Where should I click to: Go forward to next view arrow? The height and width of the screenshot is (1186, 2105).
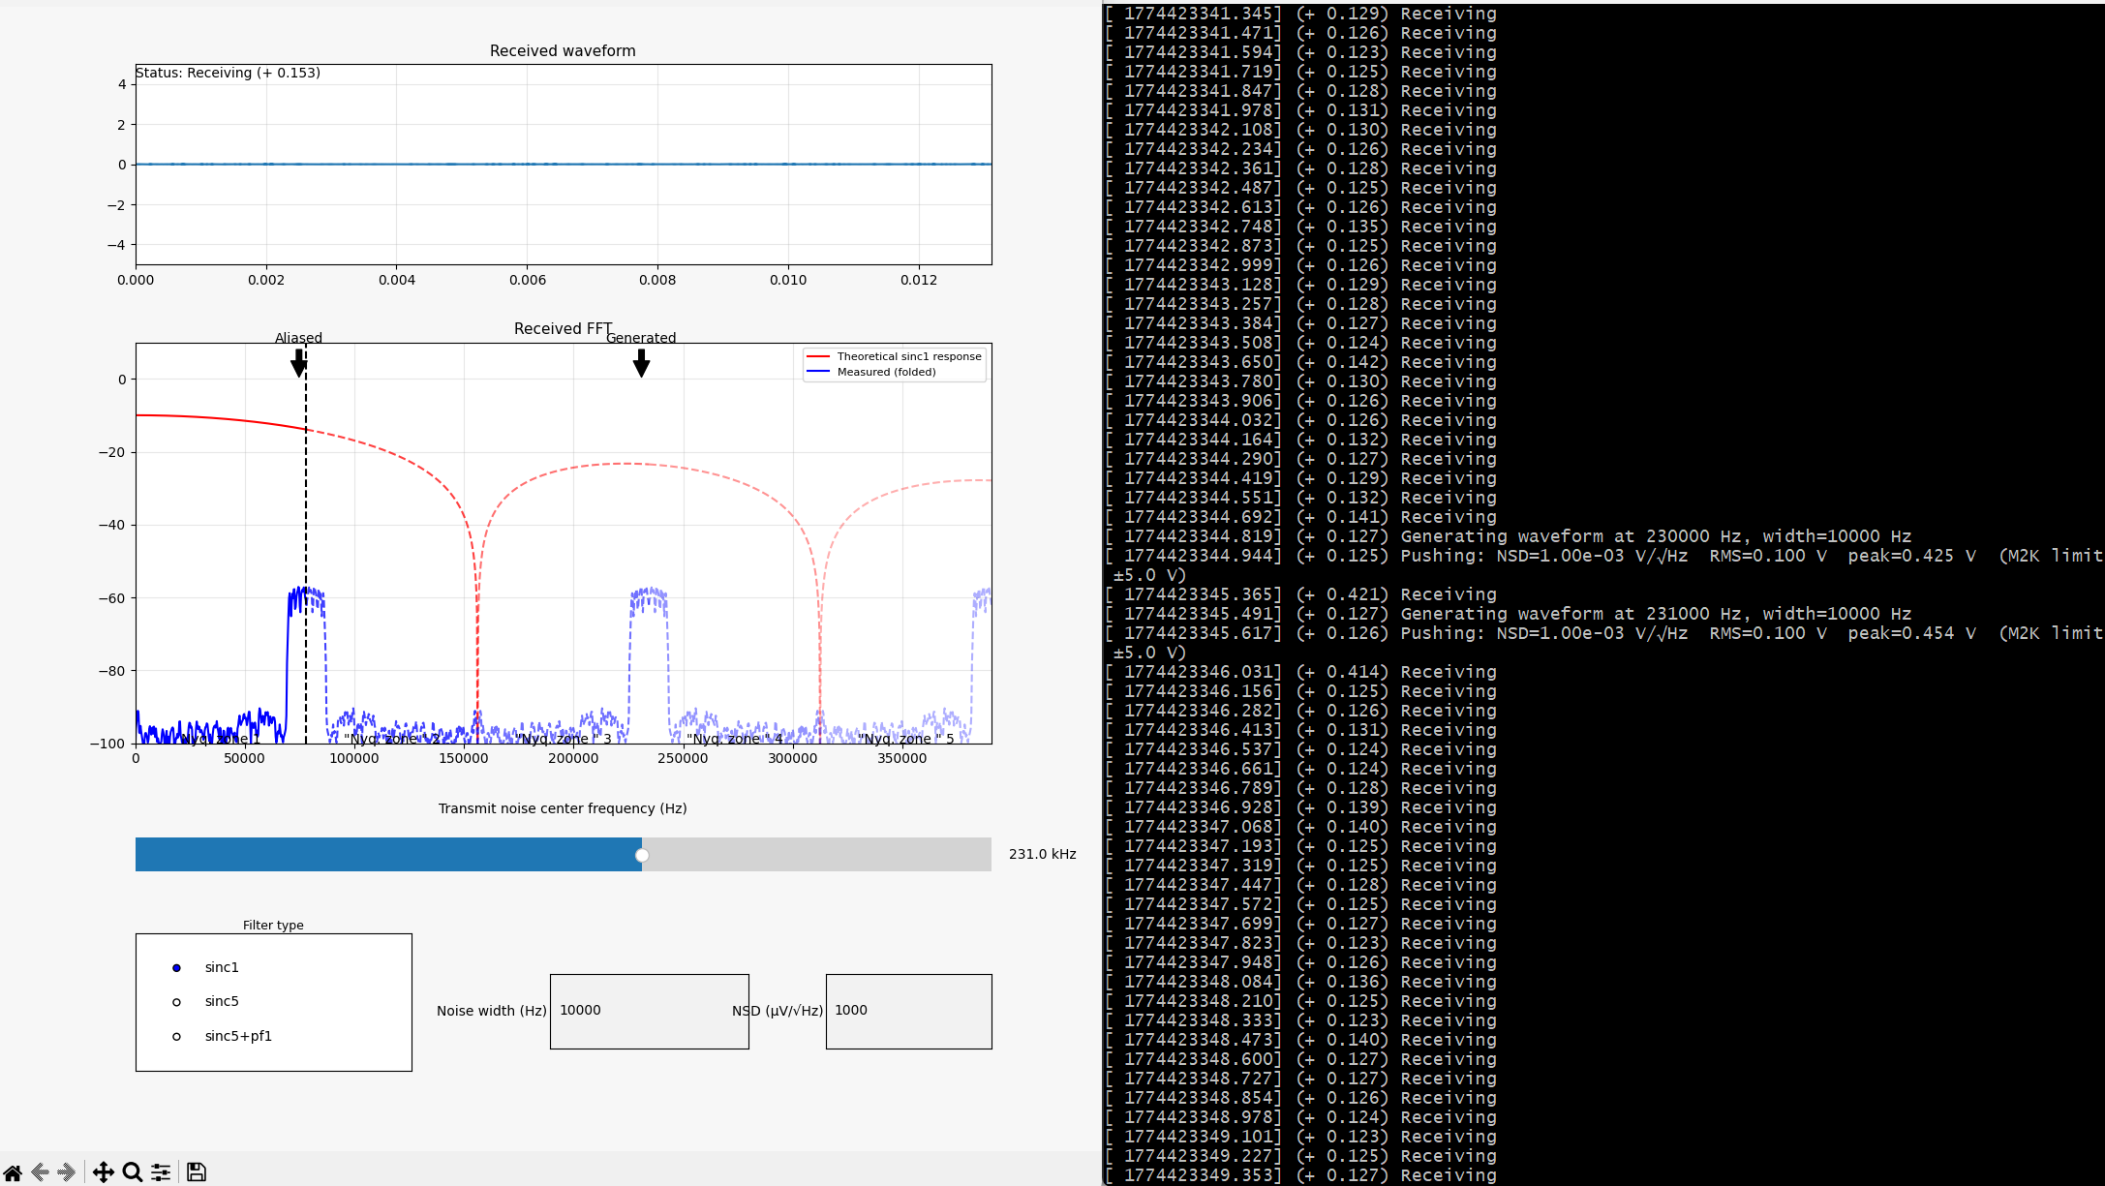tap(66, 1172)
